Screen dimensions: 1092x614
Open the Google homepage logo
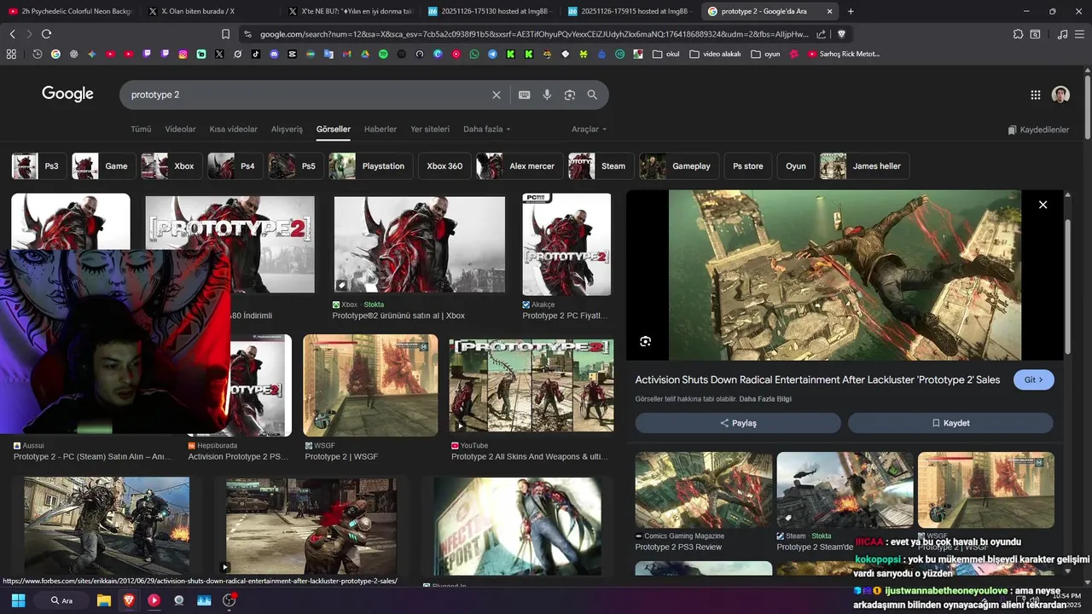tap(67, 94)
